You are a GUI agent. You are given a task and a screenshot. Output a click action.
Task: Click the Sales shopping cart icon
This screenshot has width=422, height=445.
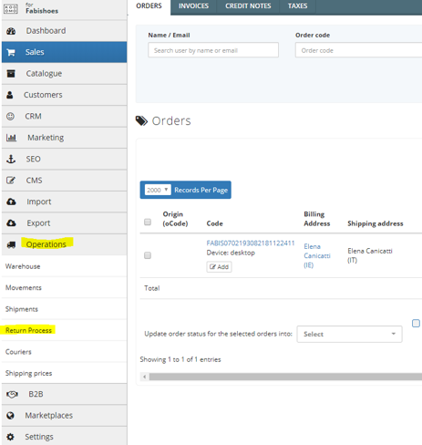[x=11, y=52]
